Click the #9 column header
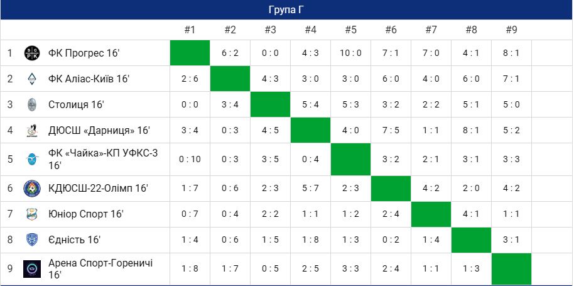 (x=511, y=30)
